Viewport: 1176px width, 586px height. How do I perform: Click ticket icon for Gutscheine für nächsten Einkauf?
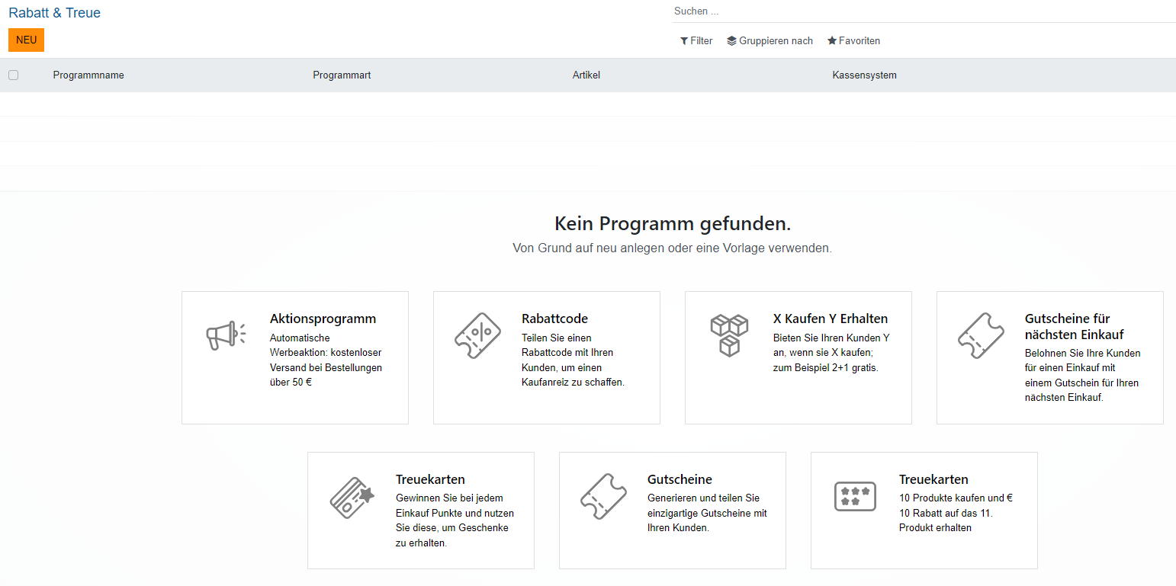(981, 336)
